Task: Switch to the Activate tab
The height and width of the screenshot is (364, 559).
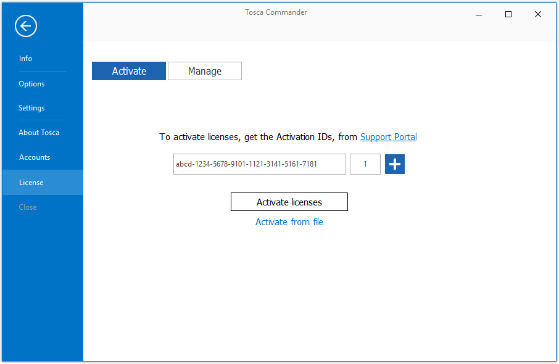Action: point(129,71)
